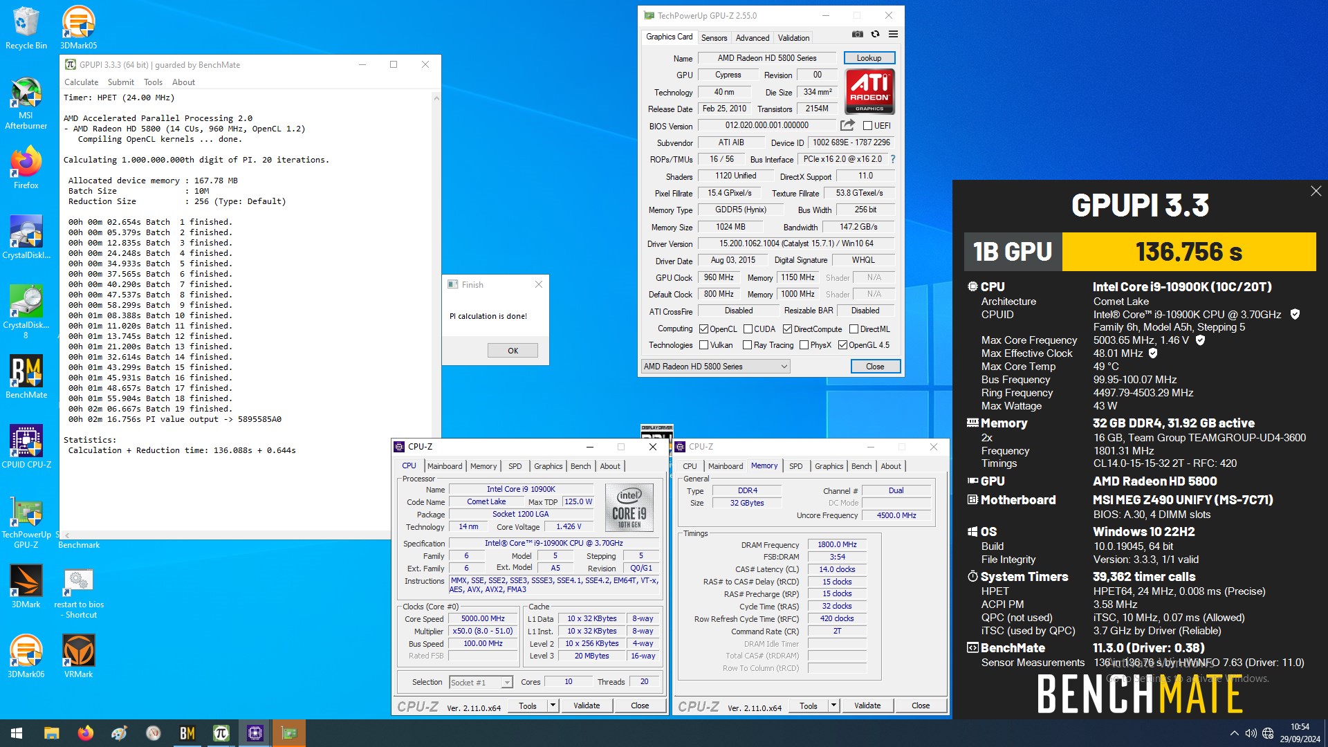Open Mainboard tab in left CPU-Z window

pyautogui.click(x=445, y=466)
